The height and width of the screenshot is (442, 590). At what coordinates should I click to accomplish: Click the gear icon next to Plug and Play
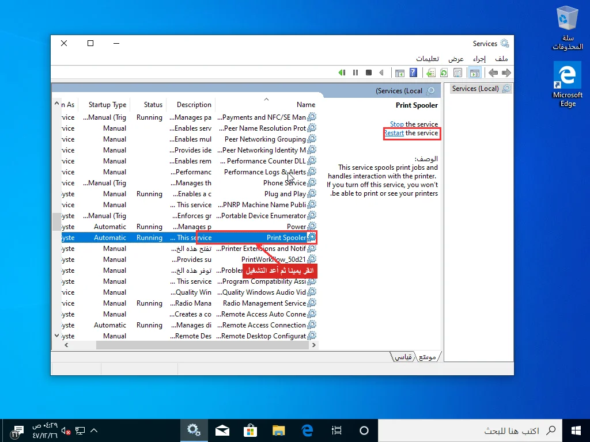[312, 193]
